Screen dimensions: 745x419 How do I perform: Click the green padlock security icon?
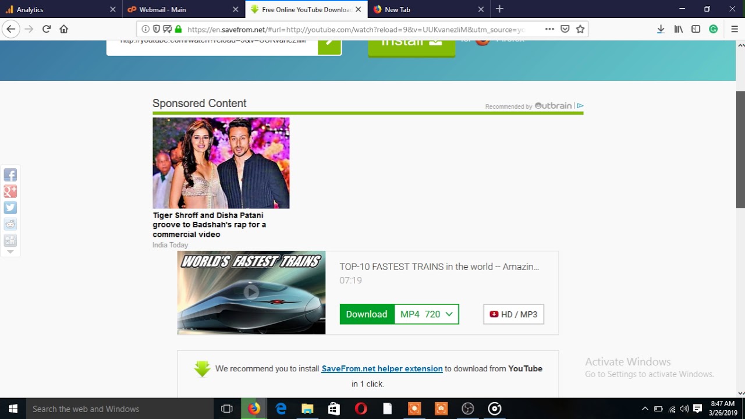178,29
